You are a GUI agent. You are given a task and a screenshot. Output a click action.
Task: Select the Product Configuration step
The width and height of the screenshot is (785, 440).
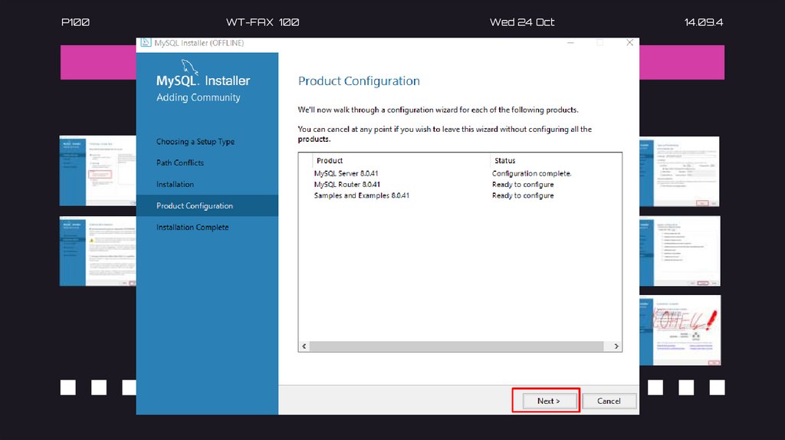click(207, 205)
